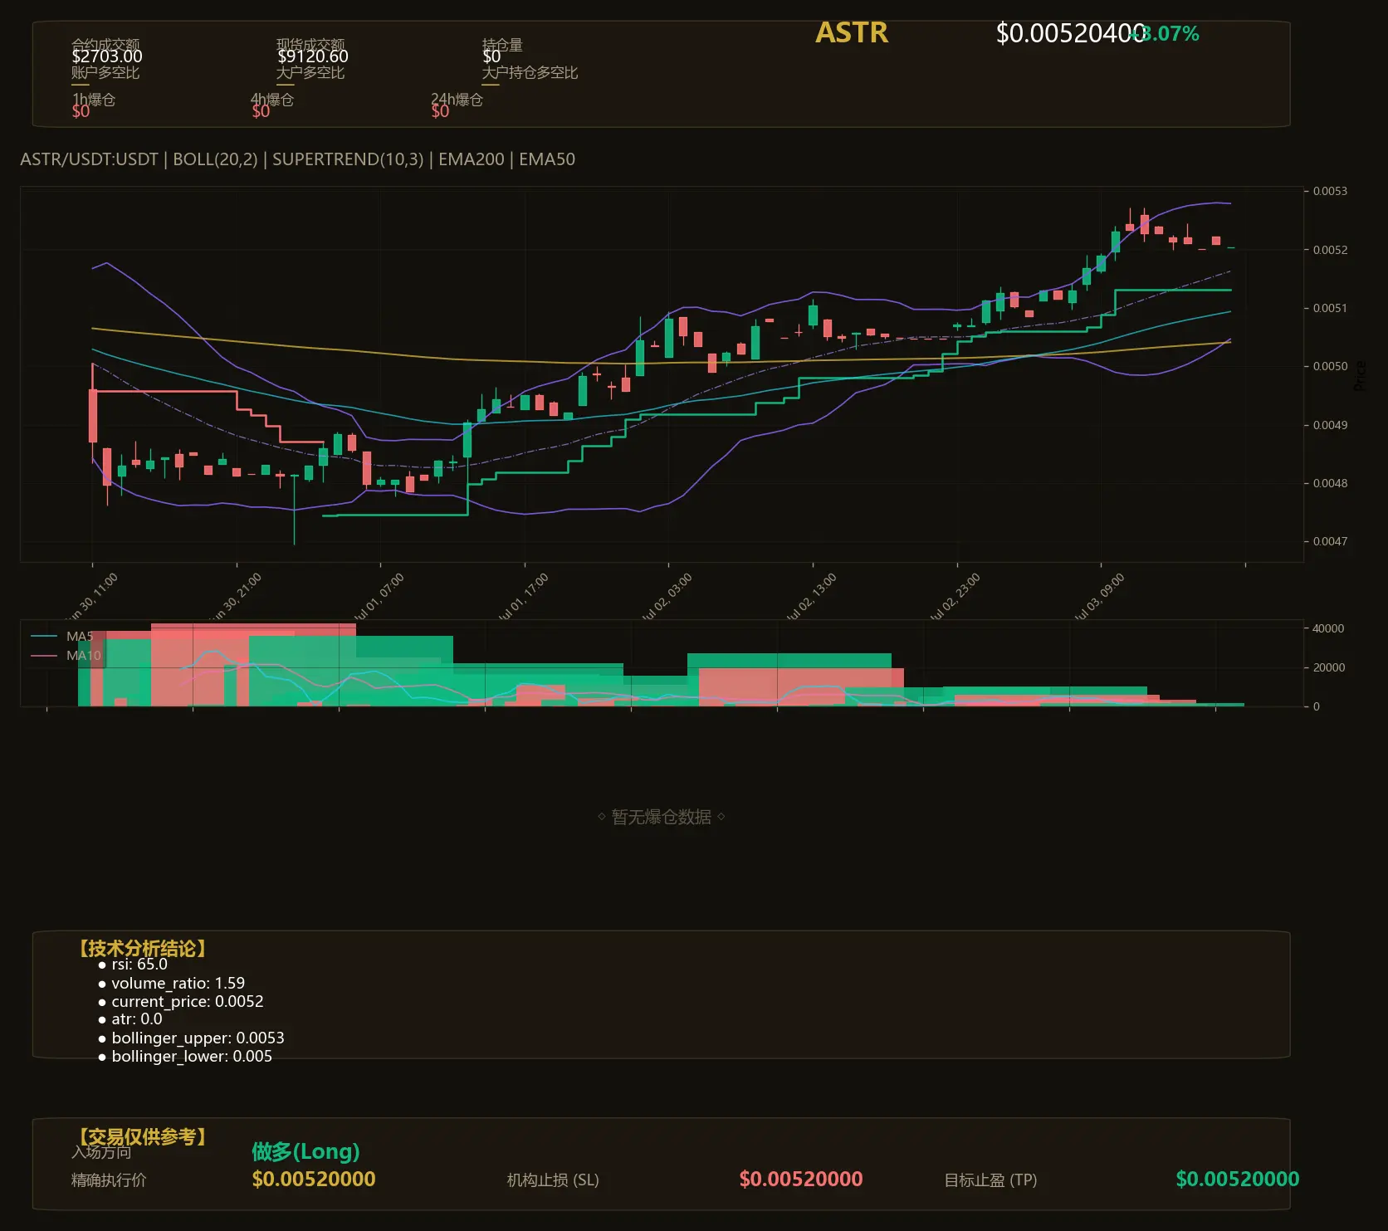Select the $2703.00 contract volume value

[107, 56]
